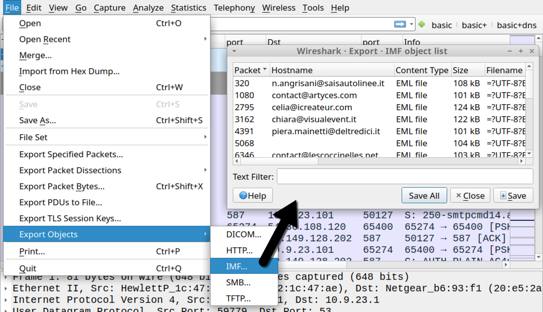The height and width of the screenshot is (312, 543).
Task: Expand the Ethernet II detail row
Action: tap(6, 288)
